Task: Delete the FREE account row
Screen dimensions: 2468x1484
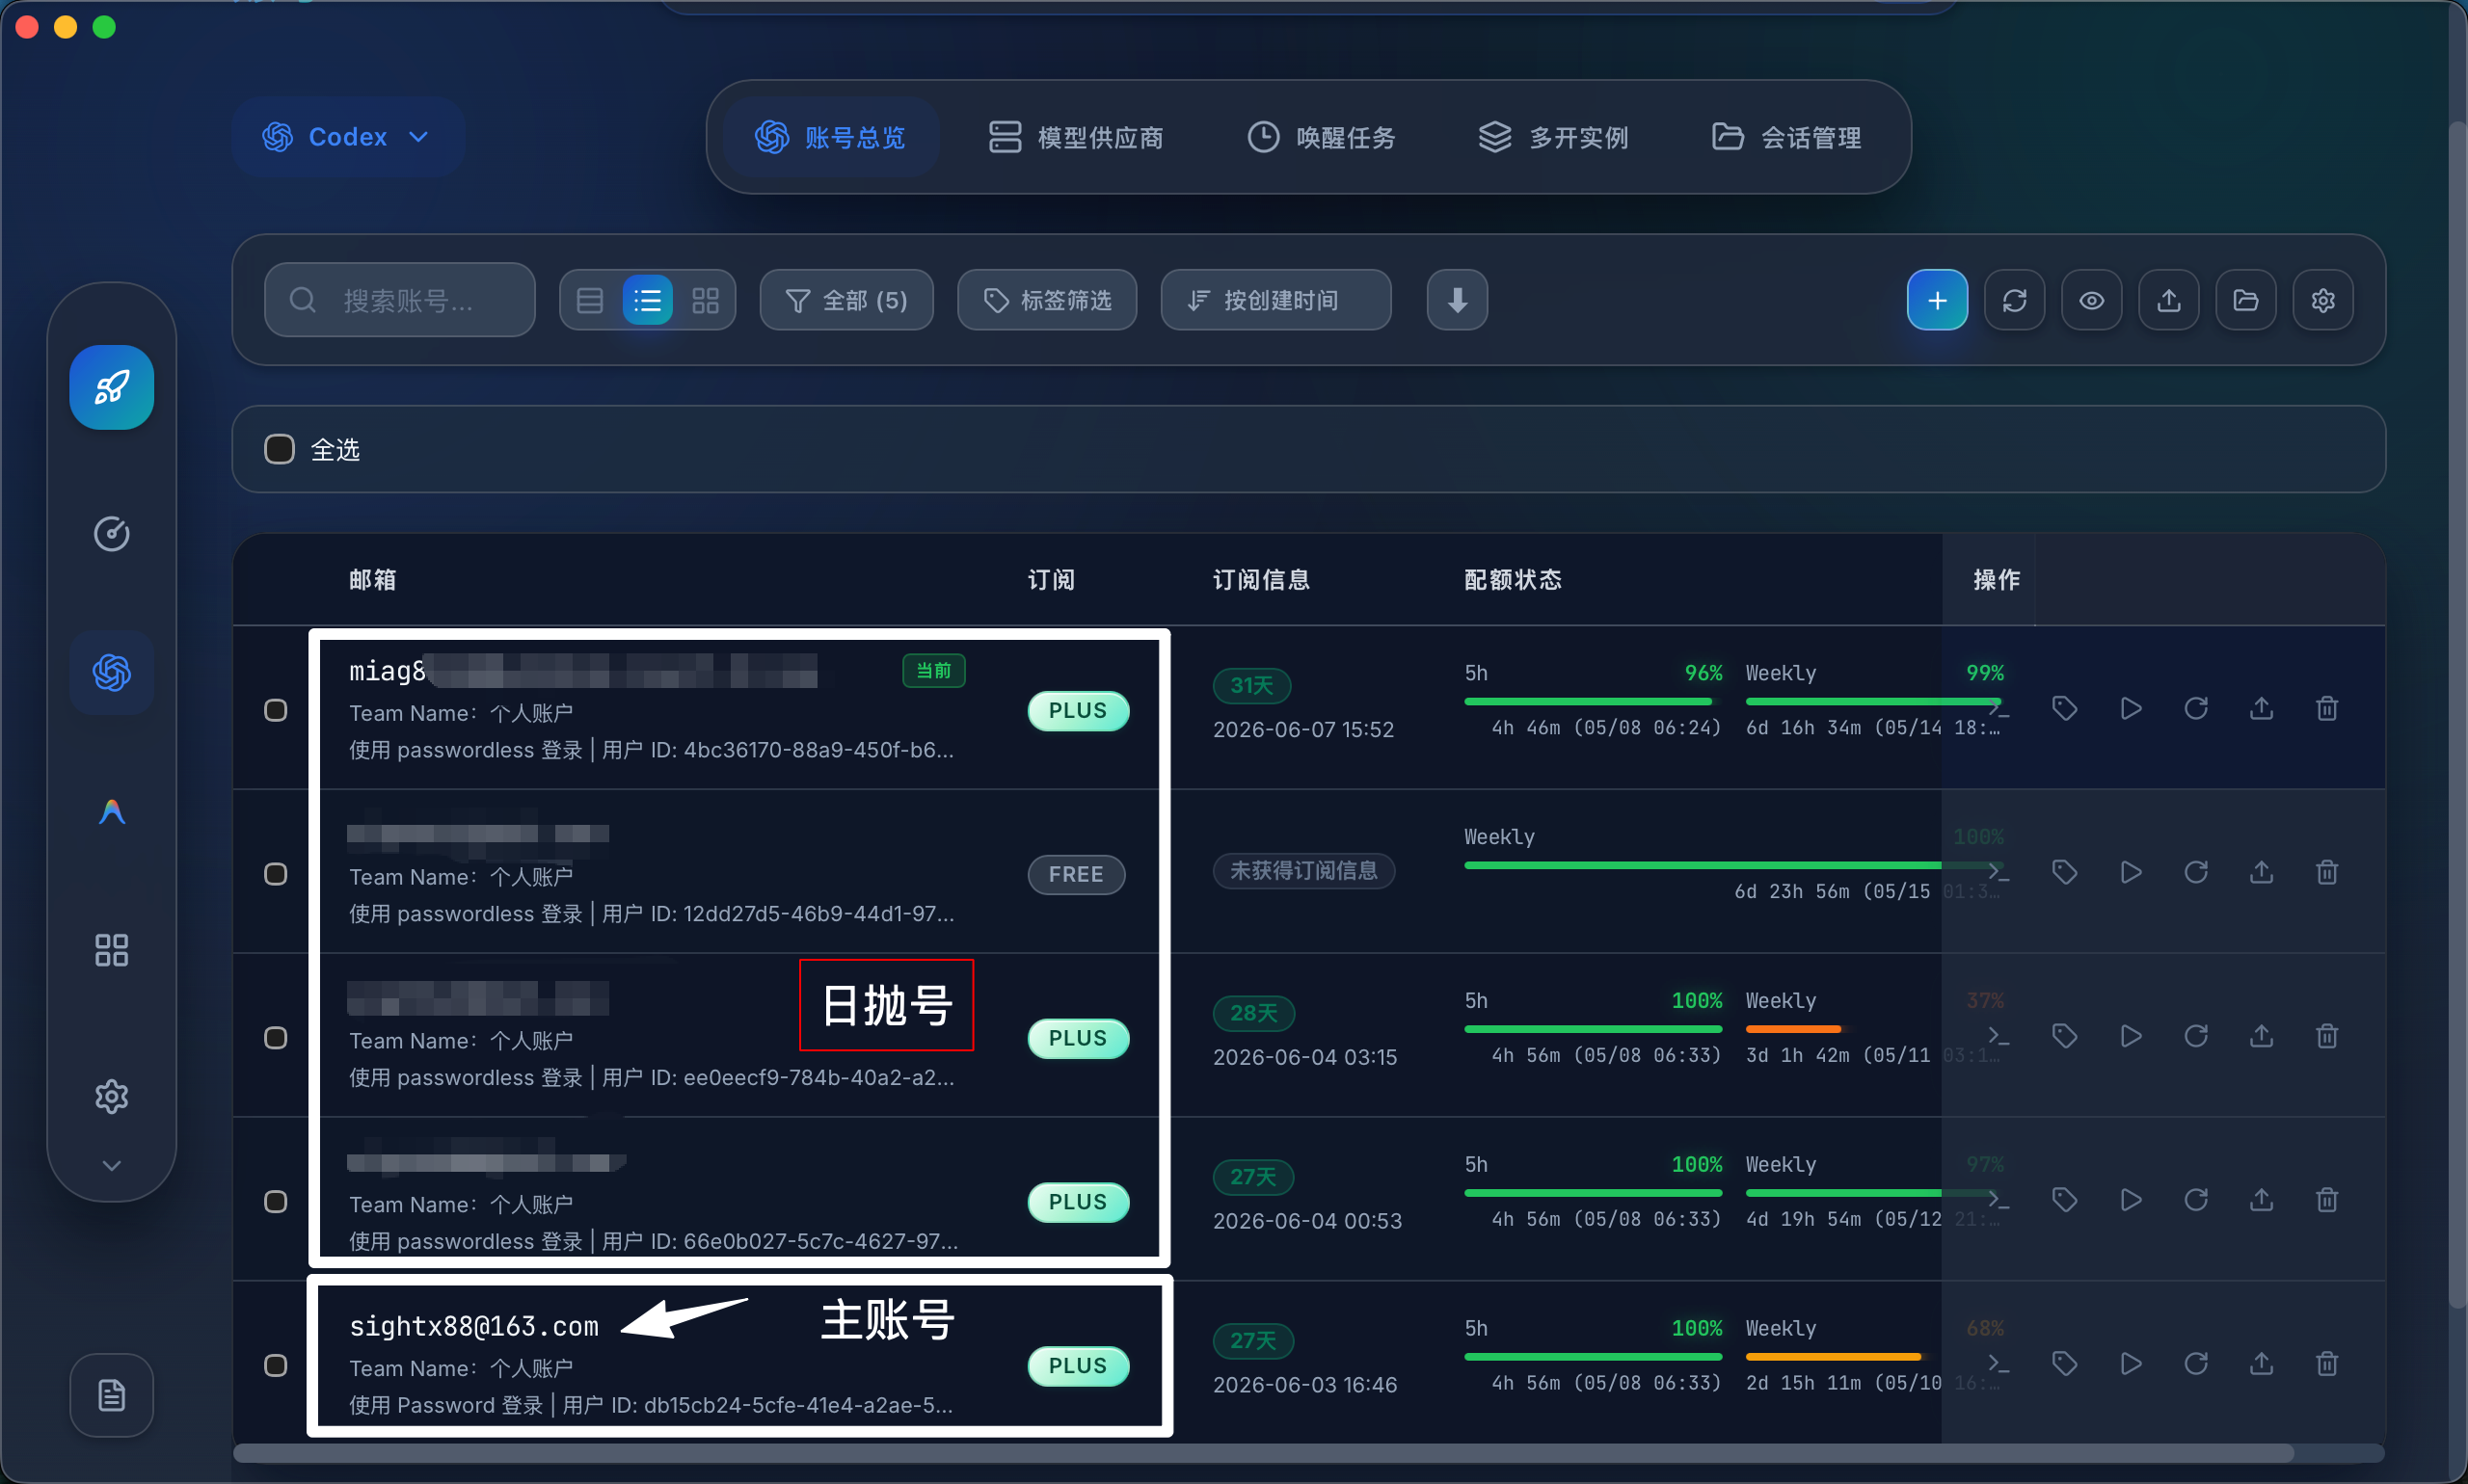Action: pos(2326,872)
